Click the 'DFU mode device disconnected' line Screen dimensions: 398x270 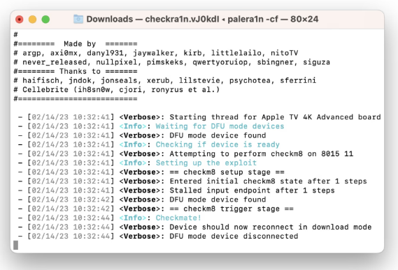[234, 236]
